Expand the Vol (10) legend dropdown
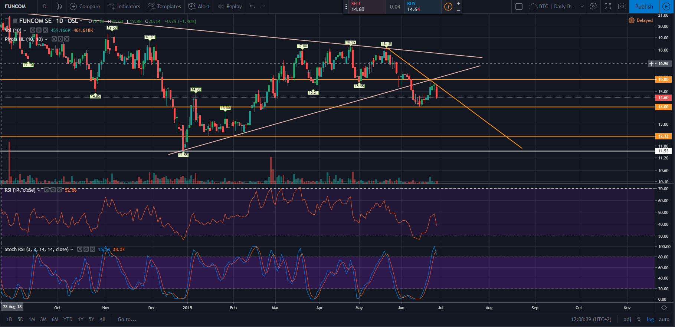Viewport: 675px width, 327px height. [x=25, y=30]
